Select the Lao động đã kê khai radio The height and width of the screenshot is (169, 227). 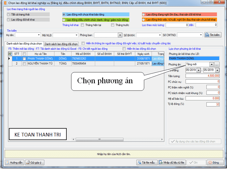tap(8, 20)
